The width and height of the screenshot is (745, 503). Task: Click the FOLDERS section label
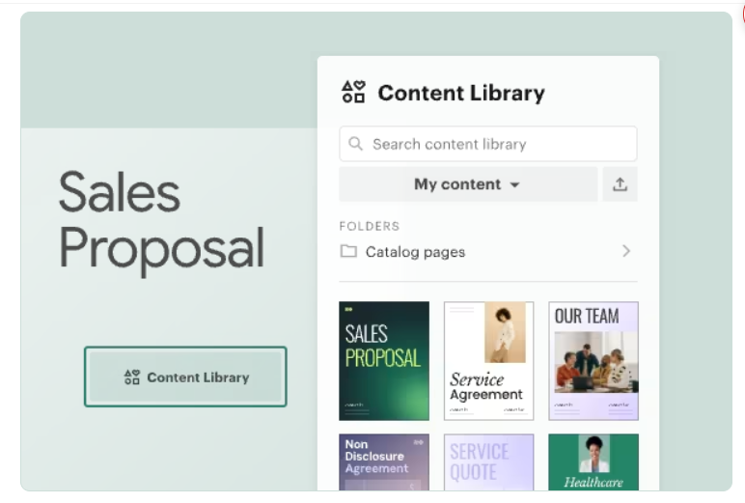point(370,226)
